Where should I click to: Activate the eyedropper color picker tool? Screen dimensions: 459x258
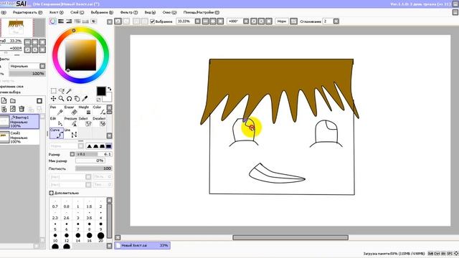pos(85,99)
